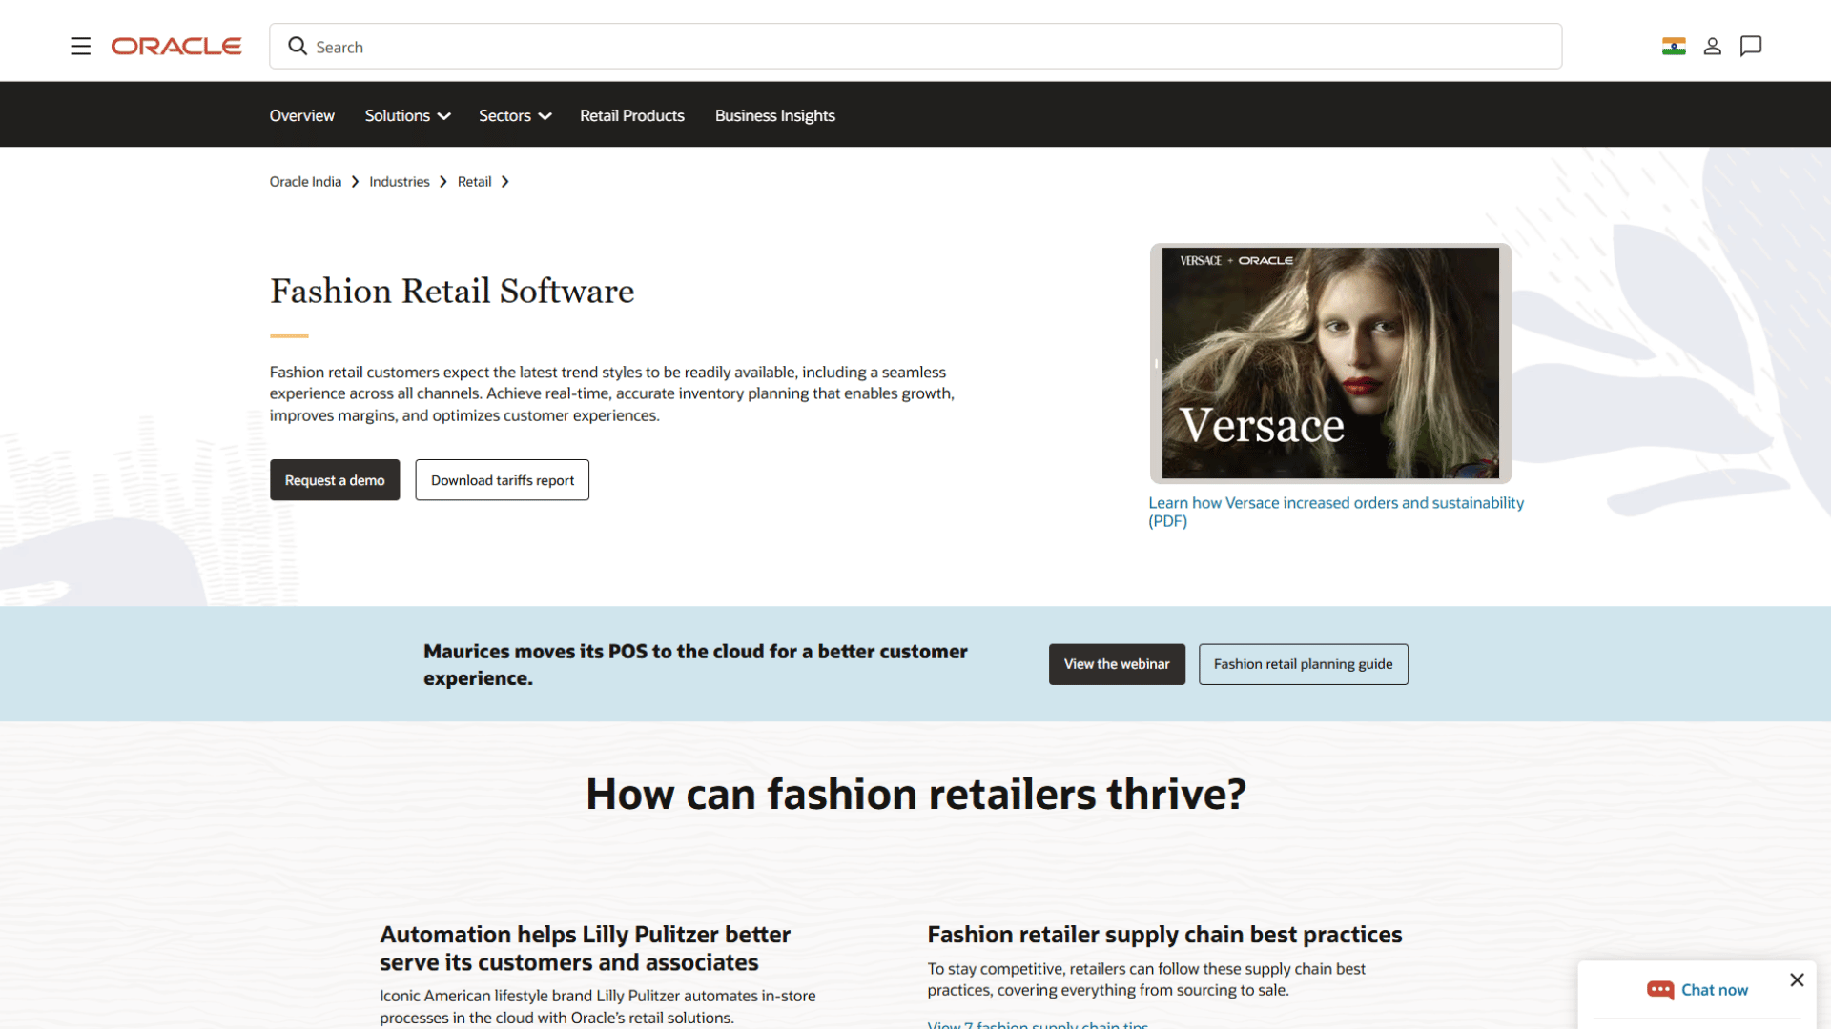Click the How can fashion retailers thrive heading
1831x1029 pixels.
coord(915,795)
